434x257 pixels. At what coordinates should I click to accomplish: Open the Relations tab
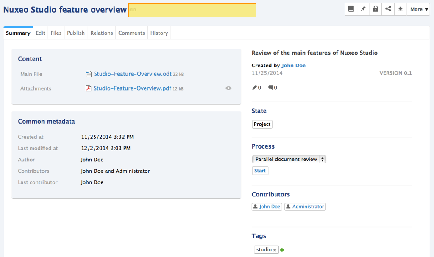(x=102, y=33)
